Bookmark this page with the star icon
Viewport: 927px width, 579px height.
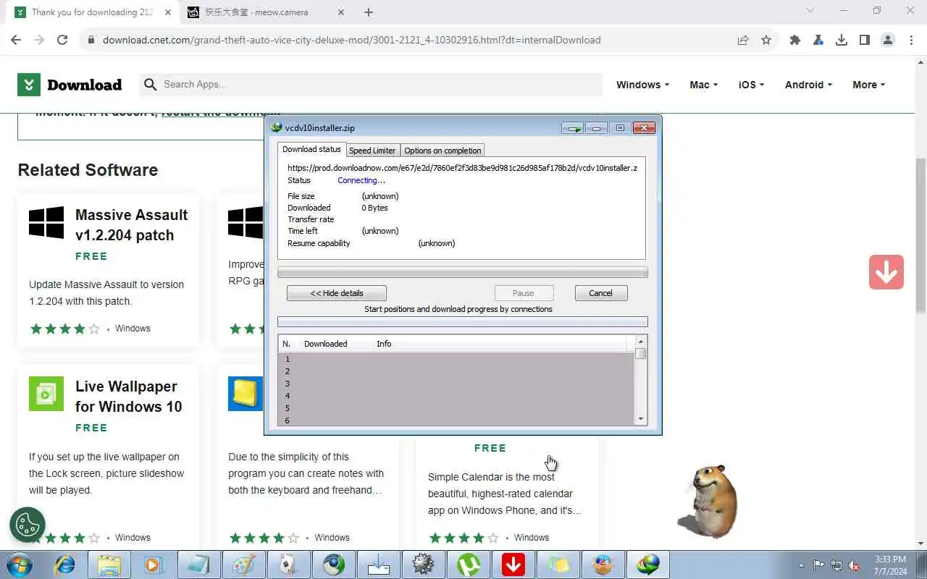pyautogui.click(x=766, y=40)
